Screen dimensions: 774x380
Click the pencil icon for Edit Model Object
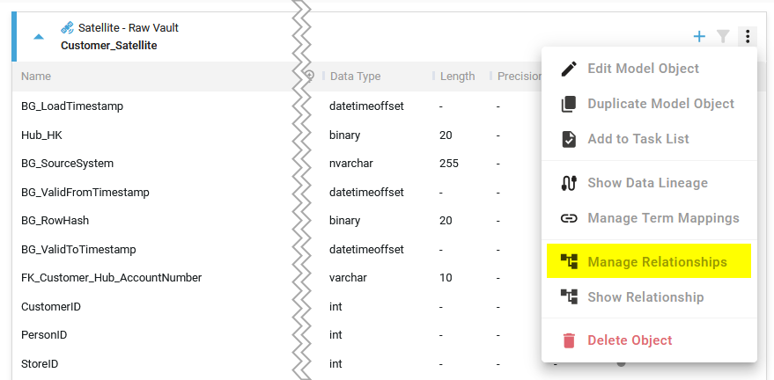[x=569, y=69]
